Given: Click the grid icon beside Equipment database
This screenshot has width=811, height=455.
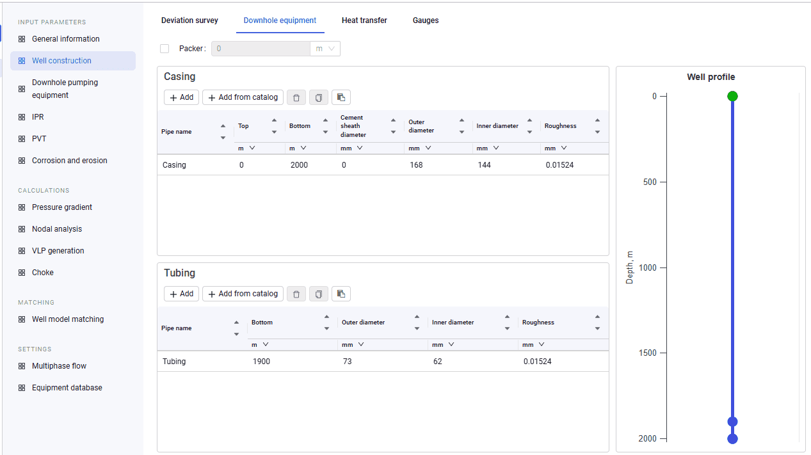Looking at the screenshot, I should tap(22, 388).
